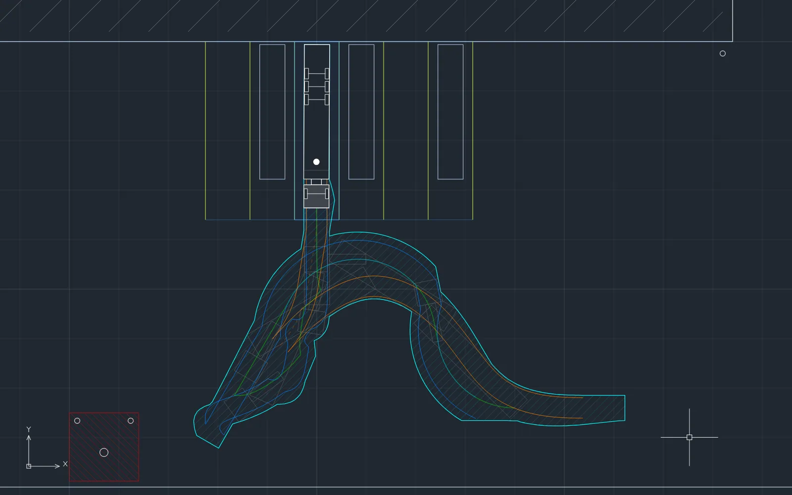The image size is (792, 495).
Task: Click the diagonal-hatched wall region at top
Action: [366, 20]
